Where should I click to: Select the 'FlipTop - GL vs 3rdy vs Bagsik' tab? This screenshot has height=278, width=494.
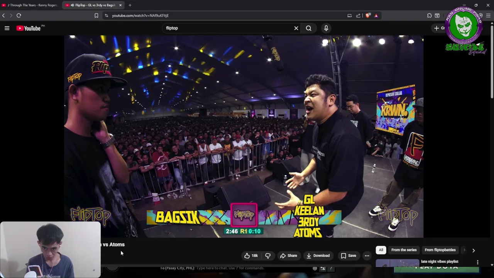pos(93,5)
